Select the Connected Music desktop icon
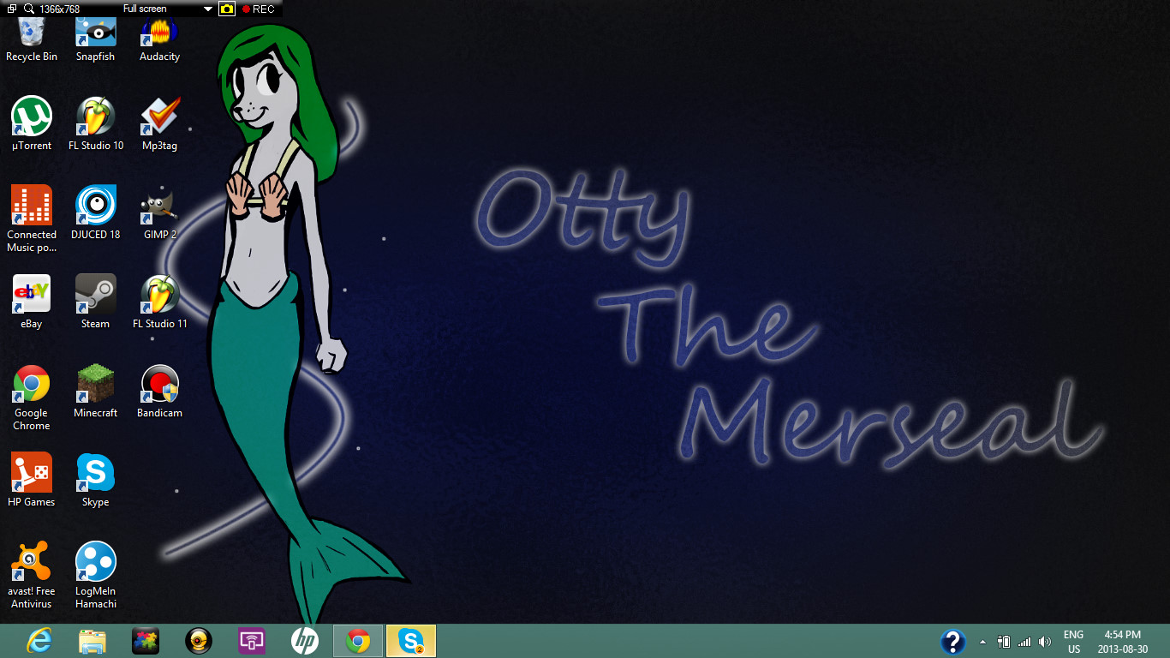 click(x=32, y=218)
